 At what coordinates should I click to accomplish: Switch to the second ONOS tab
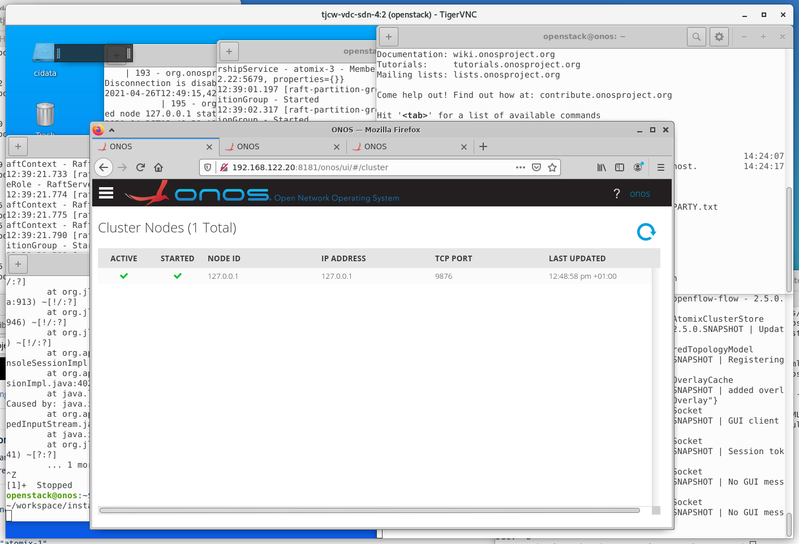coord(277,146)
